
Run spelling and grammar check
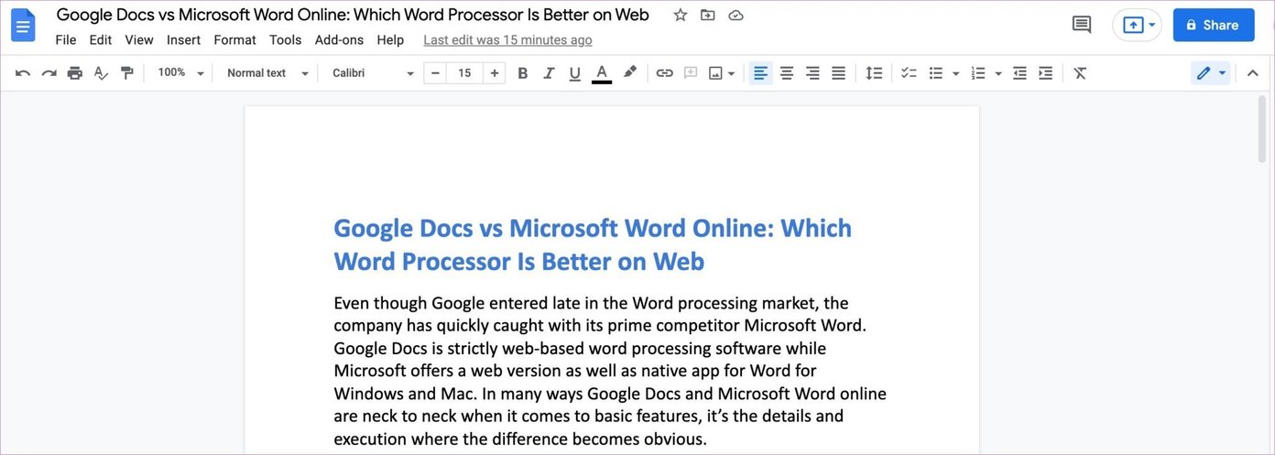[101, 73]
